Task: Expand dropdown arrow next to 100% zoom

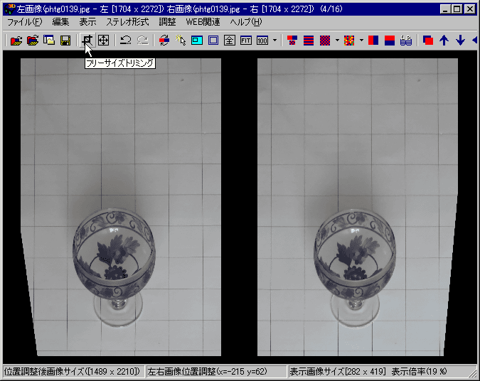Action: pyautogui.click(x=274, y=41)
